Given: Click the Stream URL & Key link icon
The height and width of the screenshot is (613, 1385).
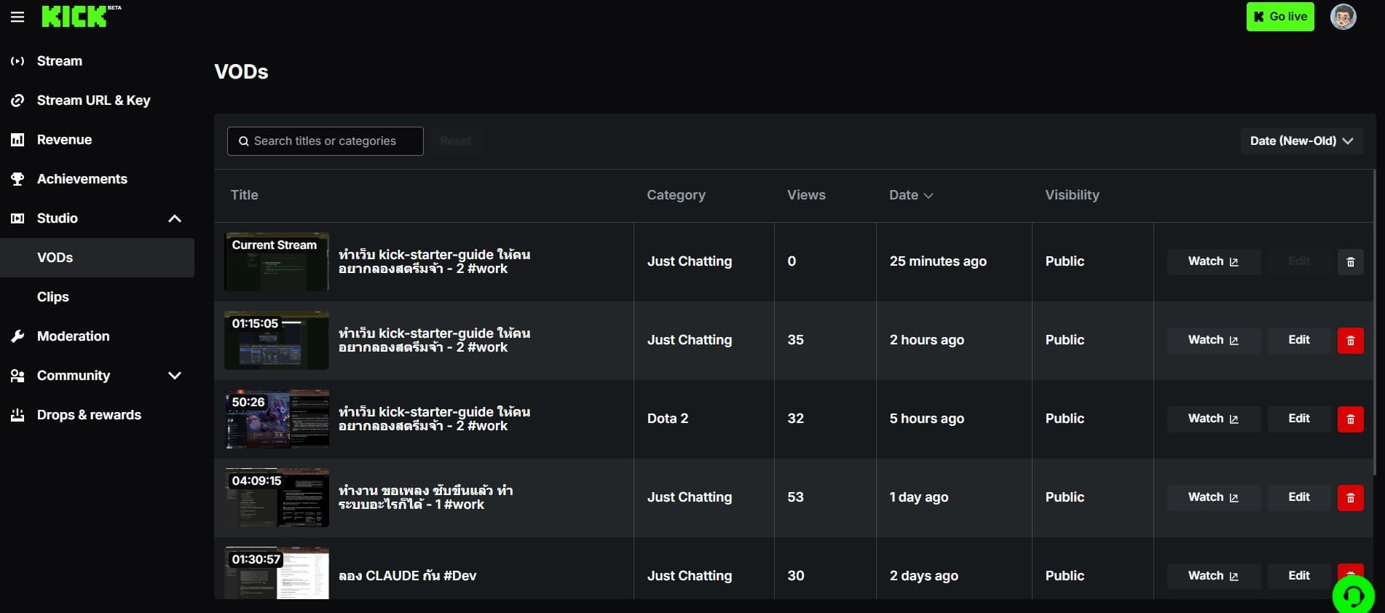Looking at the screenshot, I should 17,100.
